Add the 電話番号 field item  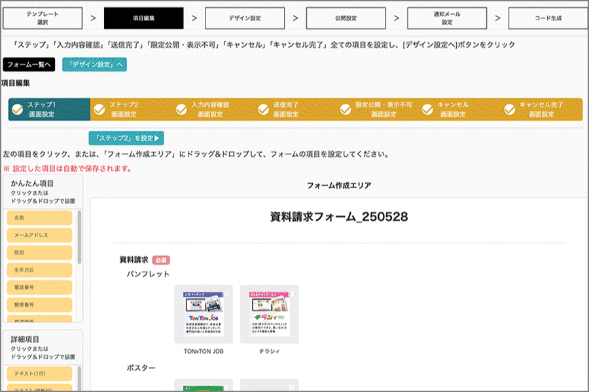[39, 287]
